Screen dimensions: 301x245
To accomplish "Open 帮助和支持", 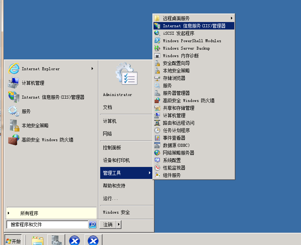I will (126, 186).
